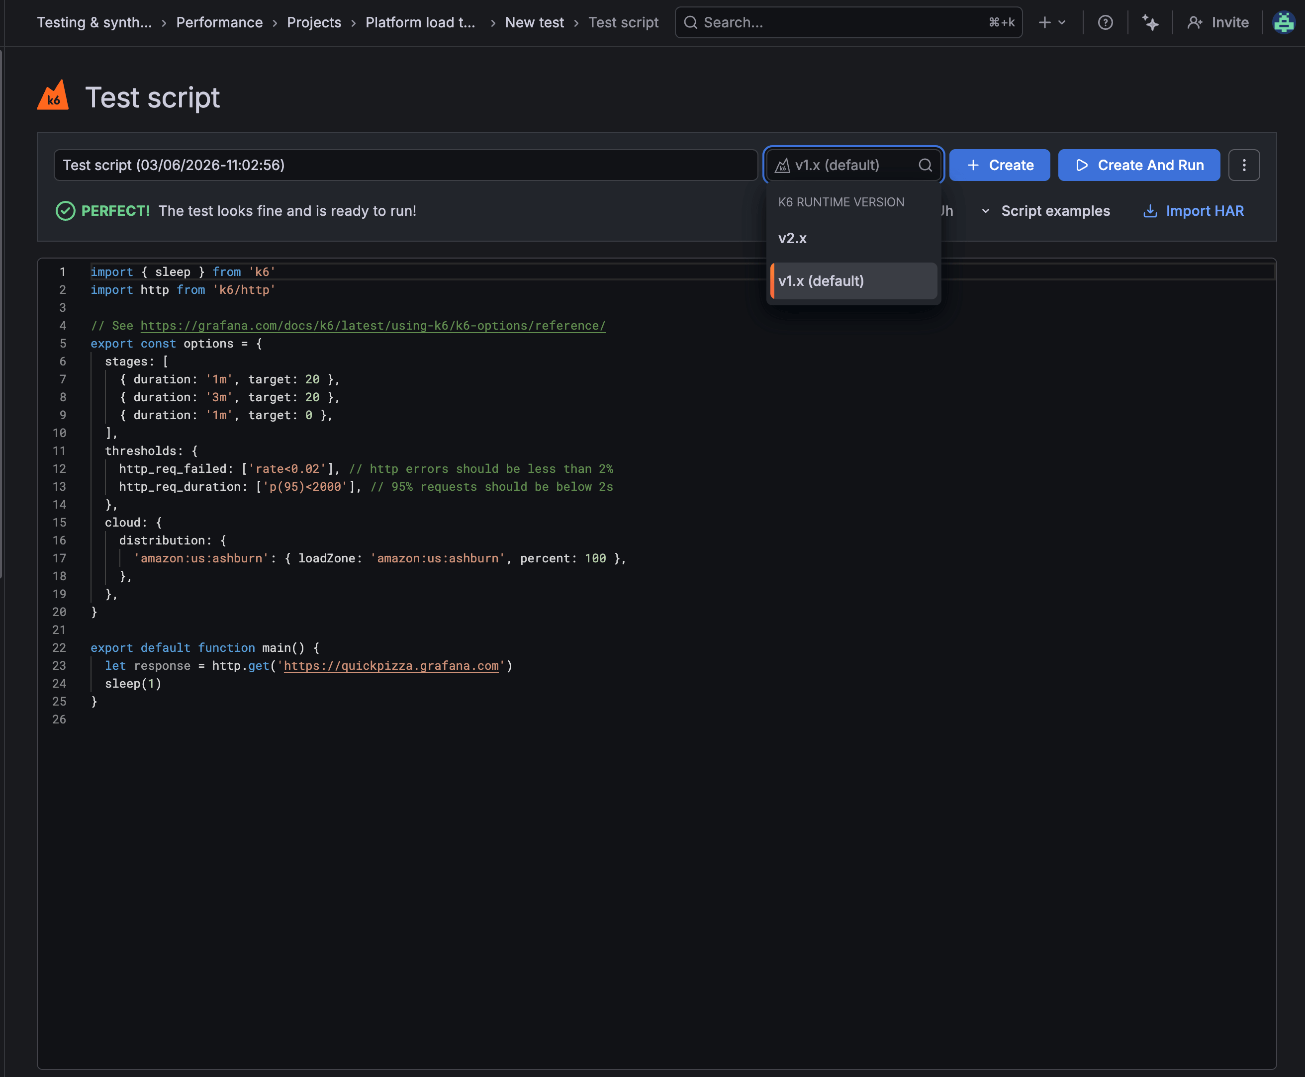Click the Test script breadcrumb
This screenshot has height=1077, width=1305.
pyautogui.click(x=623, y=23)
